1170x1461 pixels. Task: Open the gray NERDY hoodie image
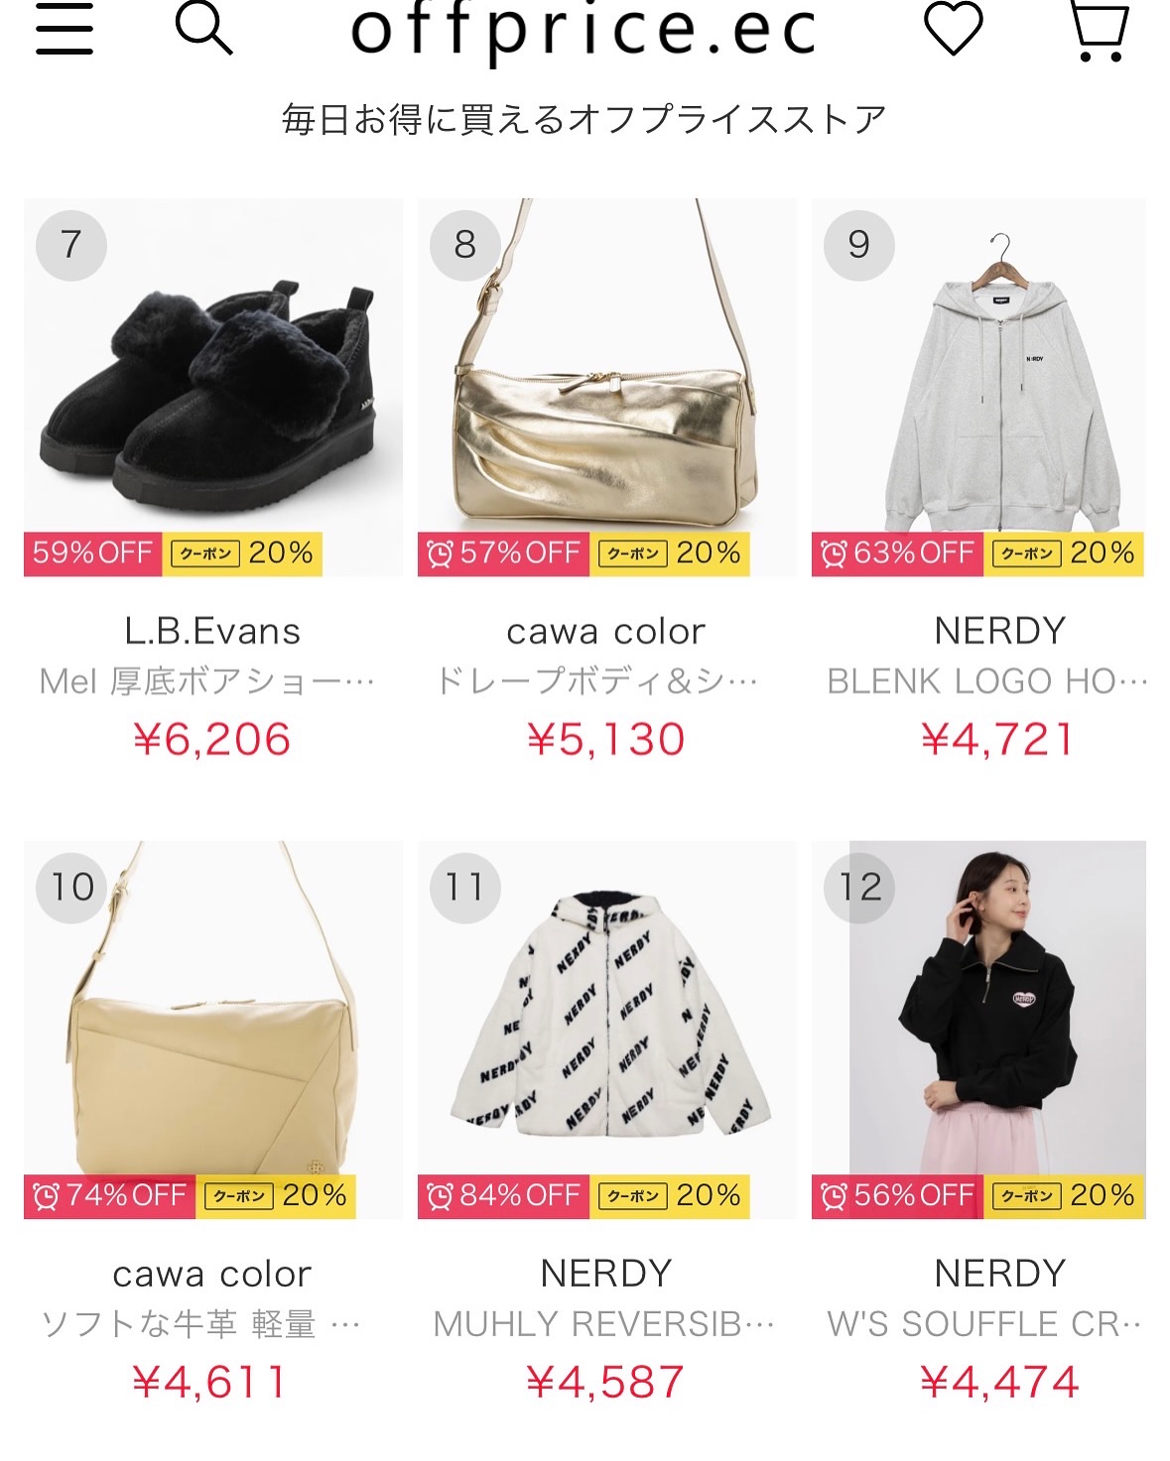978,388
